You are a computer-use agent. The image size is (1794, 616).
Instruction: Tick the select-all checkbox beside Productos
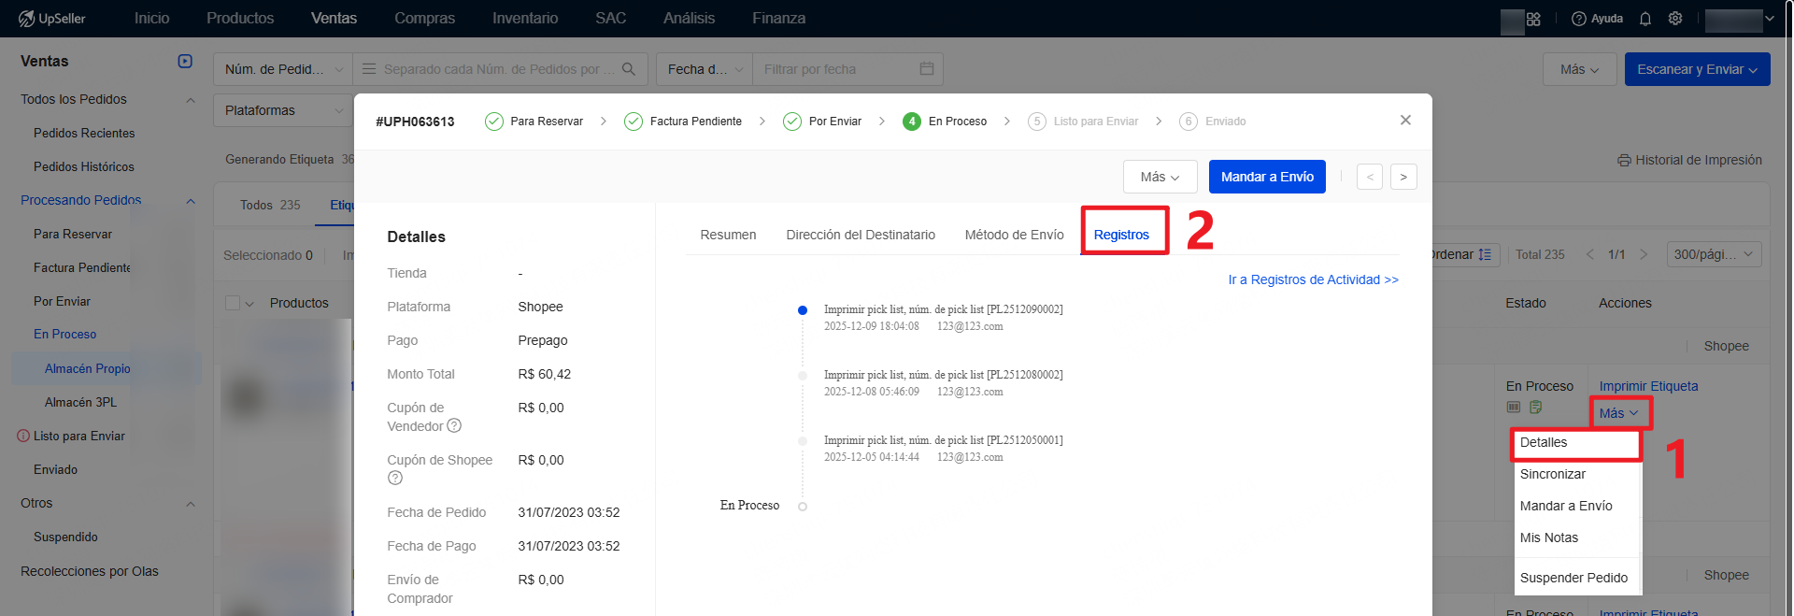[233, 303]
